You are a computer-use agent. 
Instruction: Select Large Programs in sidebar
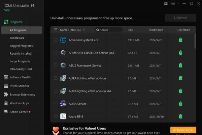coord(20,61)
